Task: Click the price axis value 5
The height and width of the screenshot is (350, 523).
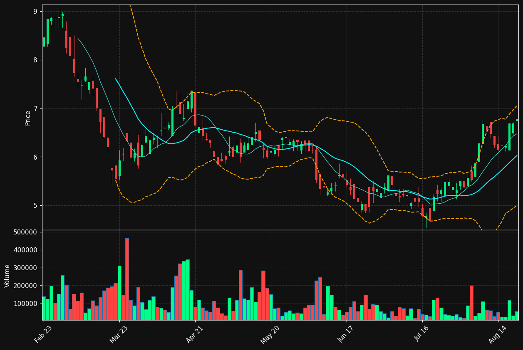Action: [35, 206]
